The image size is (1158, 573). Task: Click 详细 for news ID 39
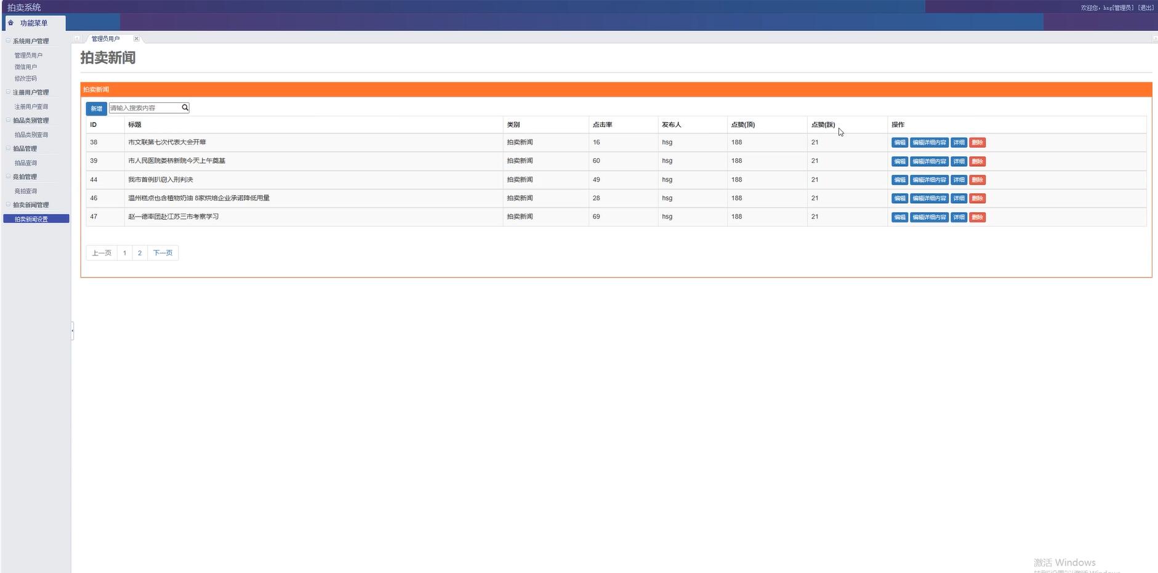tap(959, 161)
